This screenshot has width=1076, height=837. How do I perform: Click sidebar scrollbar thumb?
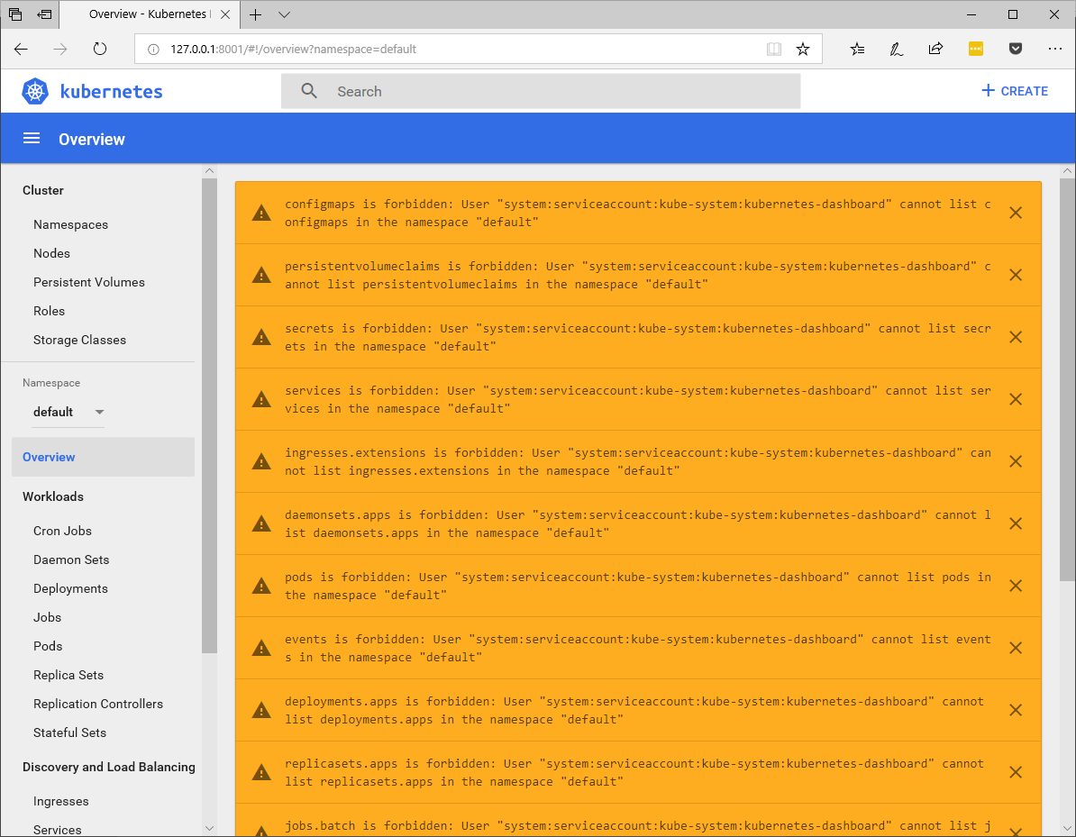click(209, 415)
